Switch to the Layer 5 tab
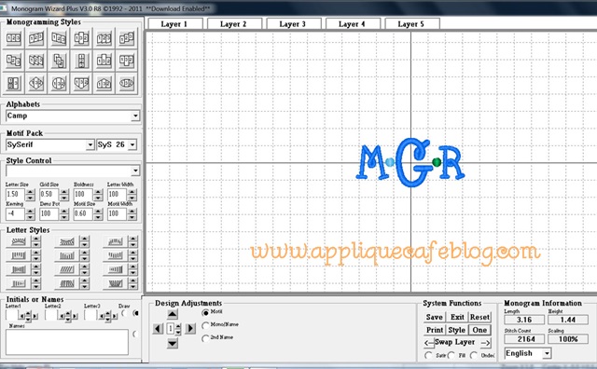This screenshot has width=597, height=369. coord(411,24)
